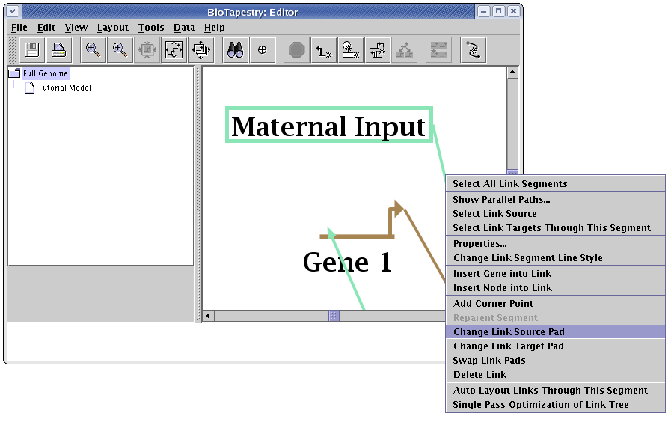
Task: Choose Delete Link from context menu
Action: pyautogui.click(x=479, y=374)
